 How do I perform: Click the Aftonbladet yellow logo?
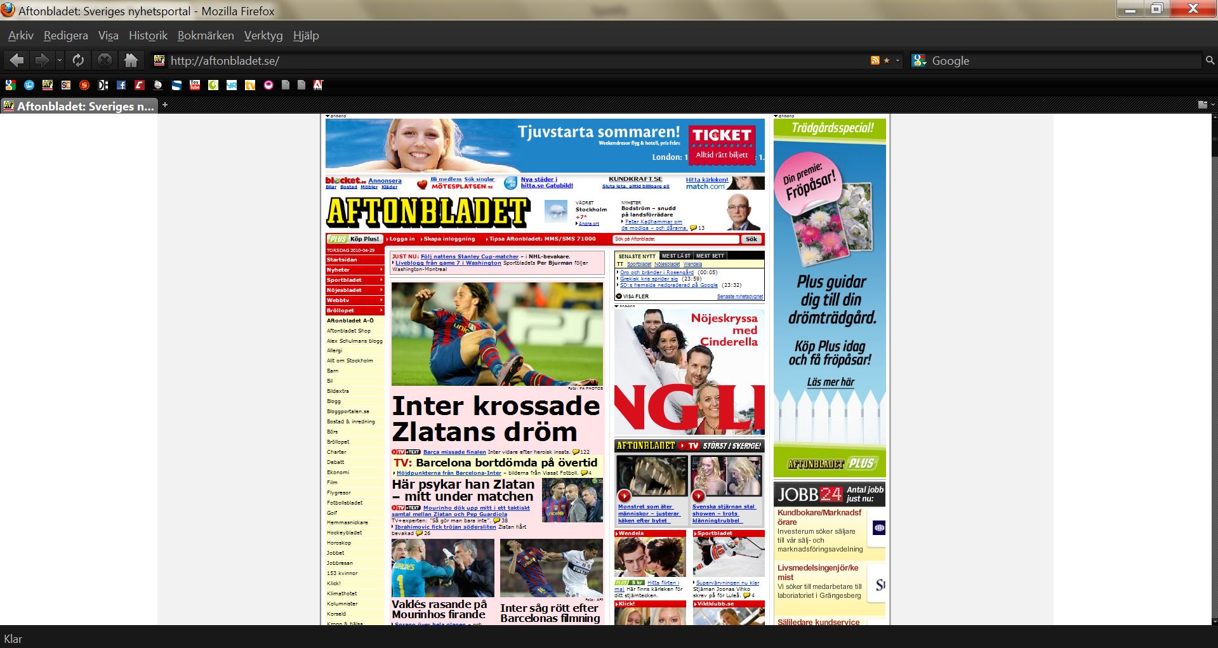[428, 213]
